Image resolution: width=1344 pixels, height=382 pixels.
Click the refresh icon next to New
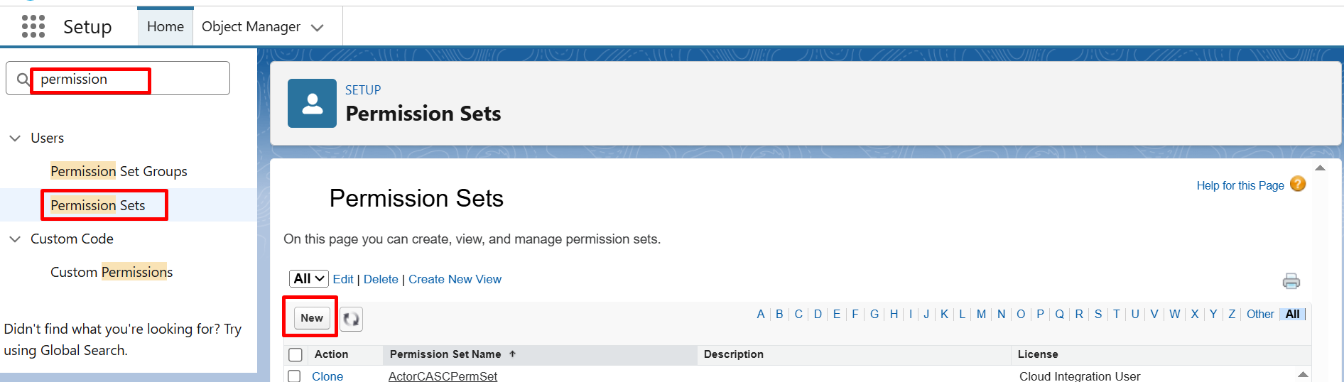[x=351, y=319]
